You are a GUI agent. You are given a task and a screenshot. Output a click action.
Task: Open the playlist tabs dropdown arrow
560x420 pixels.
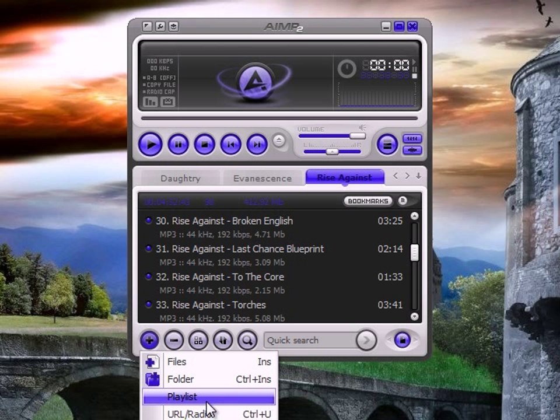tap(418, 176)
